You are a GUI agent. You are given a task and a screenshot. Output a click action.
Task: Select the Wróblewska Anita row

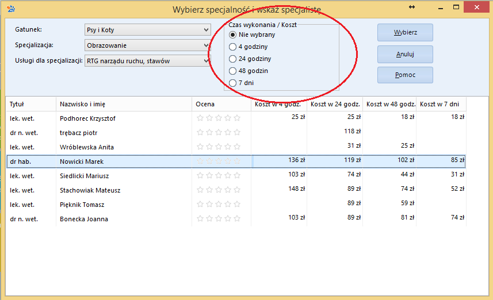click(x=236, y=147)
